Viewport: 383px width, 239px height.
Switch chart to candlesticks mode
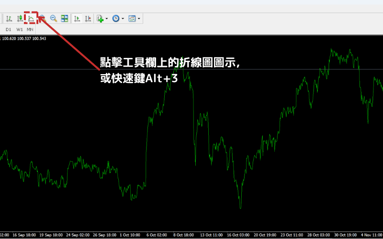tap(20, 19)
